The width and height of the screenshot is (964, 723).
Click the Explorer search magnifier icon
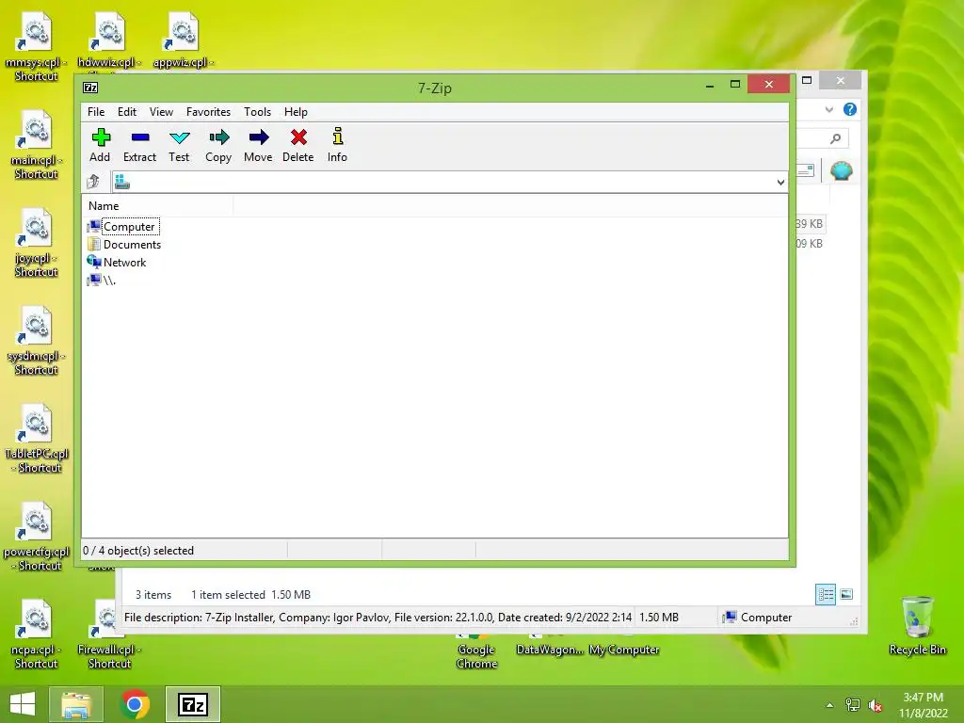[x=835, y=138]
